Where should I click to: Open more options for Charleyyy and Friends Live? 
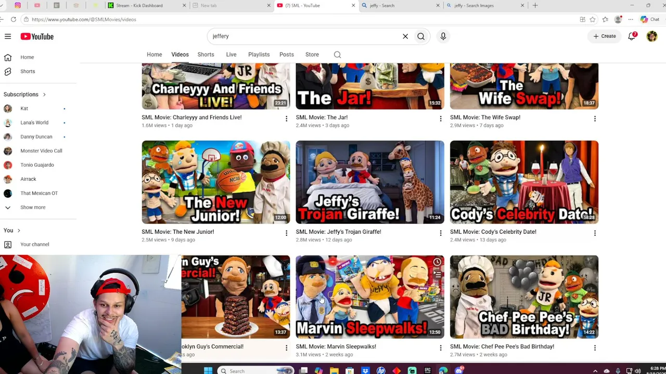point(286,118)
